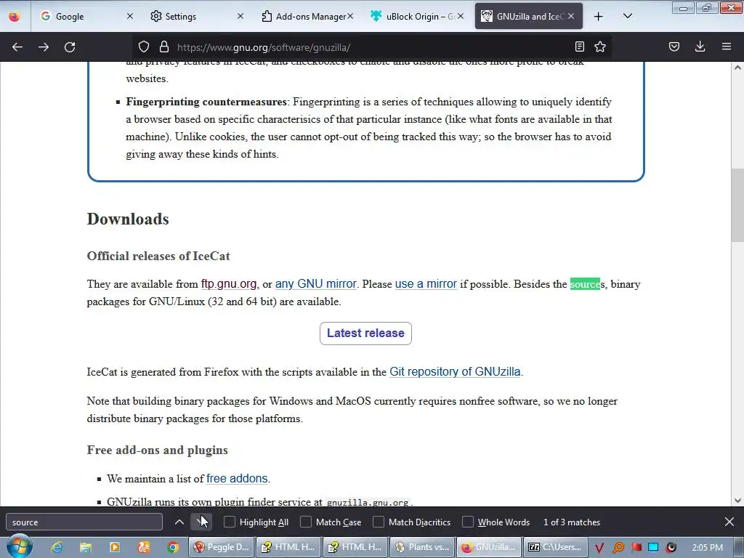Click the Latest release button

[x=365, y=333]
